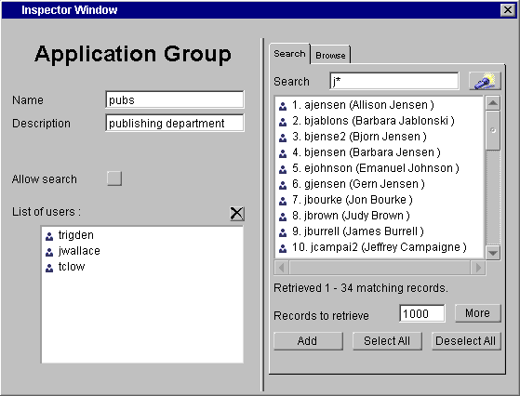The width and height of the screenshot is (520, 396).
Task: Click the horizontal scroll left arrow
Action: pyautogui.click(x=282, y=268)
